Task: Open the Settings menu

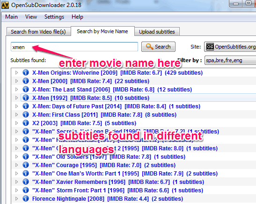Action: coord(54,17)
